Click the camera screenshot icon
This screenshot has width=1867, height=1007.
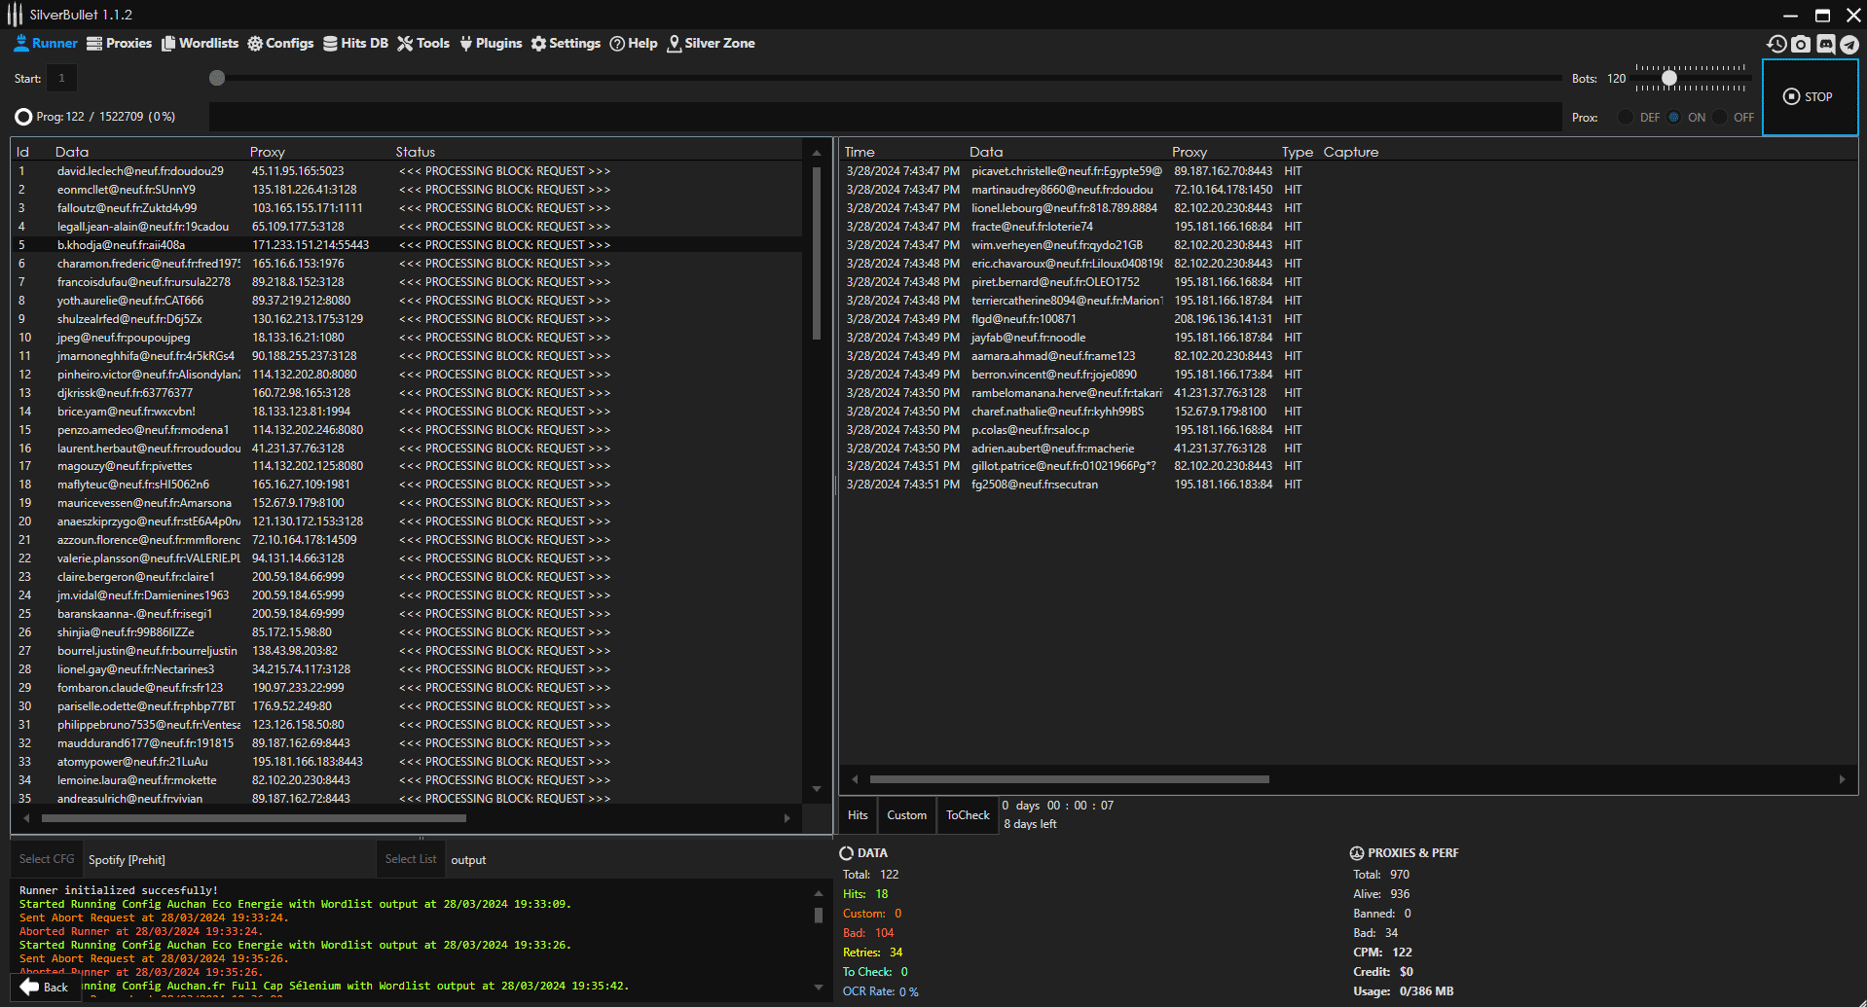click(1801, 44)
